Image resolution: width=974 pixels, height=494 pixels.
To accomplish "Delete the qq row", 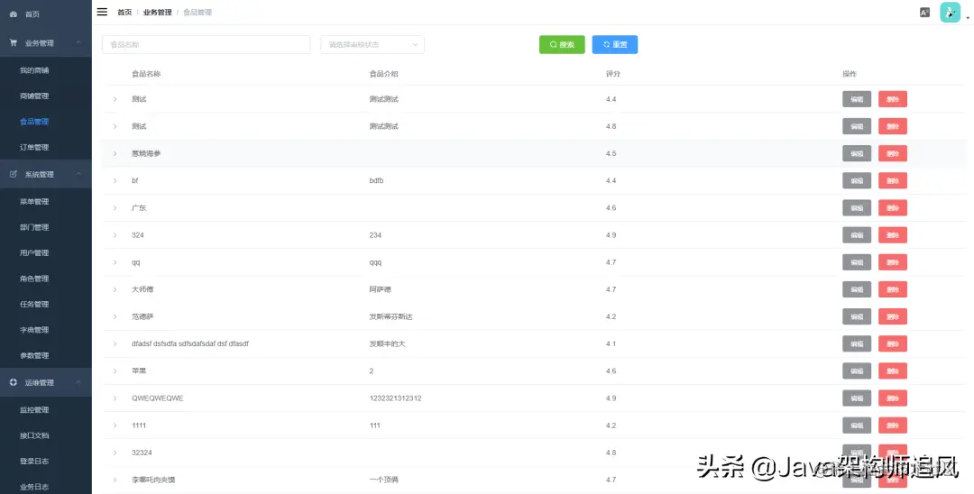I will [893, 262].
